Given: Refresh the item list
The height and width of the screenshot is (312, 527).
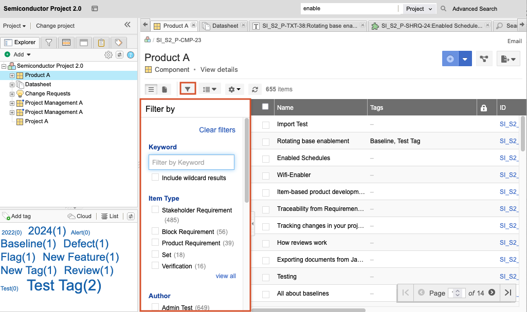Looking at the screenshot, I should tap(255, 89).
